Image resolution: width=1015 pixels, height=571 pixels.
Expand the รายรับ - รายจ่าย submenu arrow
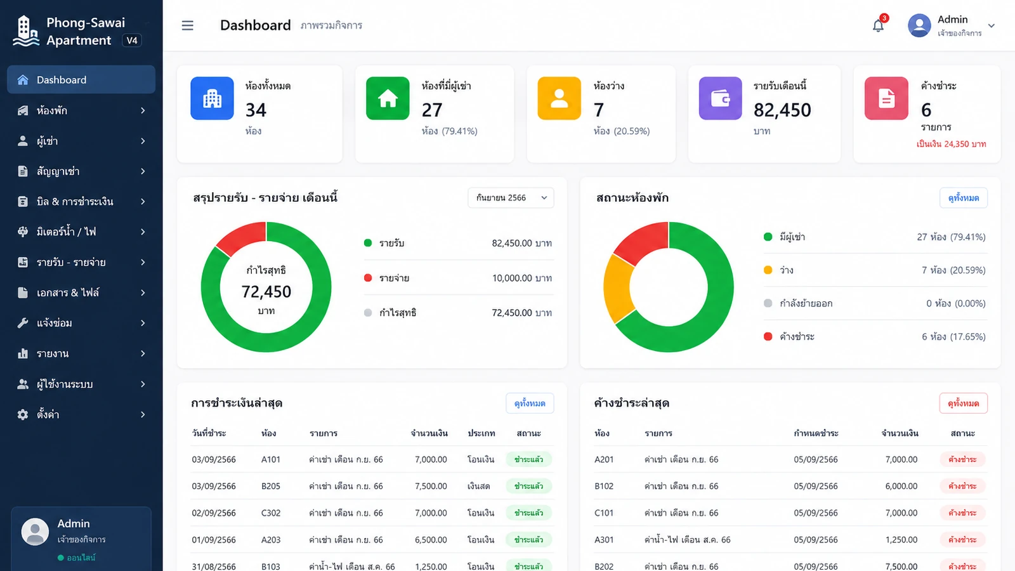[143, 262]
